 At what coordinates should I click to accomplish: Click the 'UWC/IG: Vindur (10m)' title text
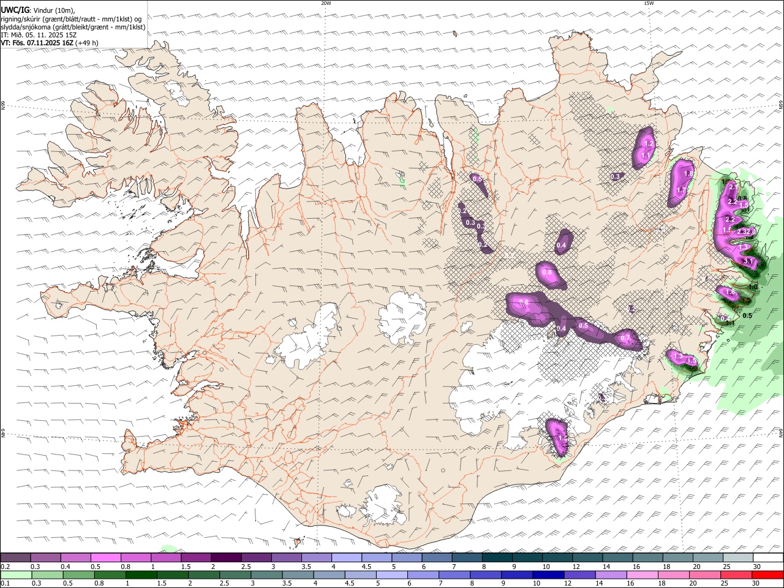click(x=38, y=10)
